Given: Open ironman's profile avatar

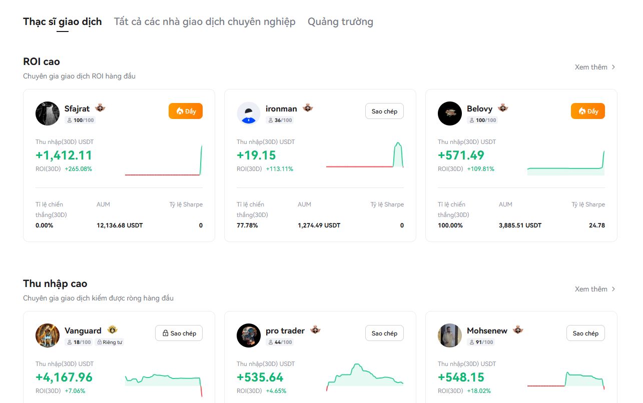Looking at the screenshot, I should (249, 113).
